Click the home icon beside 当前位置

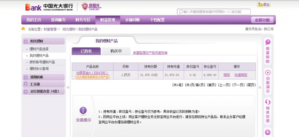point(23,29)
